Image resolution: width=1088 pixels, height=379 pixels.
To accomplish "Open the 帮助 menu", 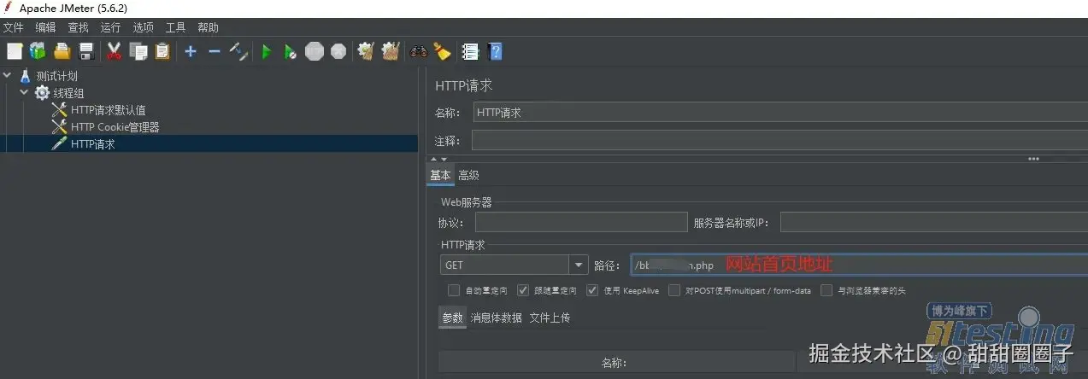I will pos(208,27).
